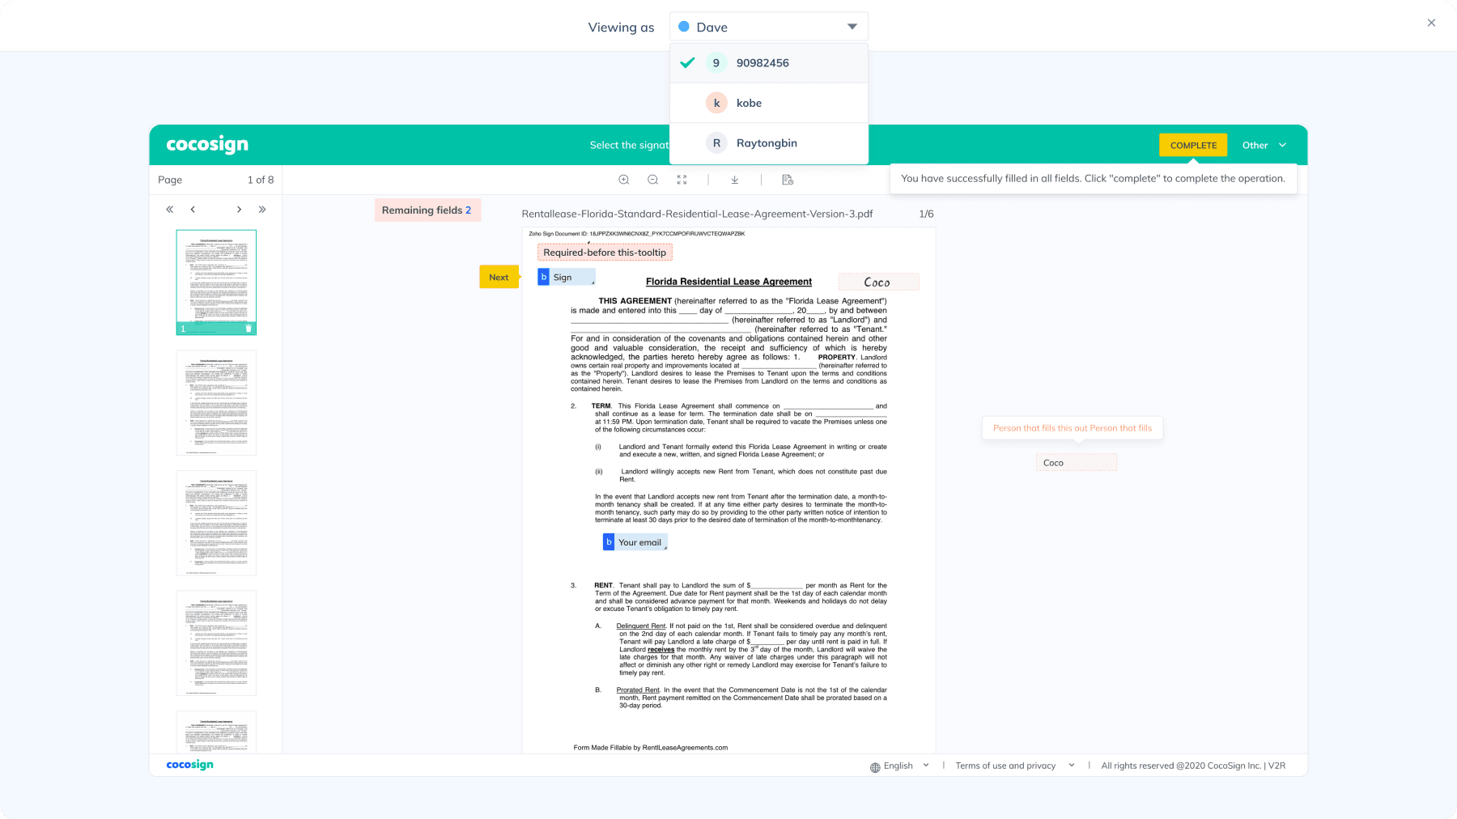This screenshot has height=819, width=1457.
Task: Click the fullscreen view icon
Action: click(x=682, y=179)
